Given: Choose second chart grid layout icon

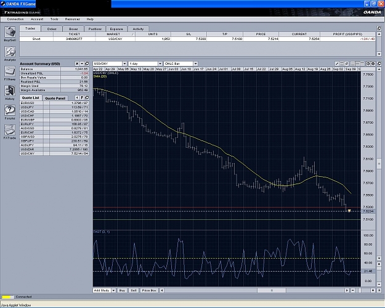Looking at the screenshot, I should point(357,63).
